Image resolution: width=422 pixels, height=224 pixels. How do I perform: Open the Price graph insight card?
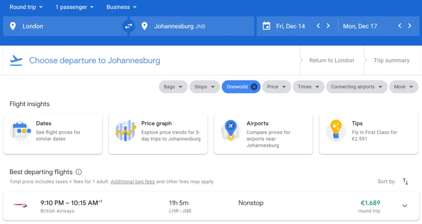(x=159, y=134)
